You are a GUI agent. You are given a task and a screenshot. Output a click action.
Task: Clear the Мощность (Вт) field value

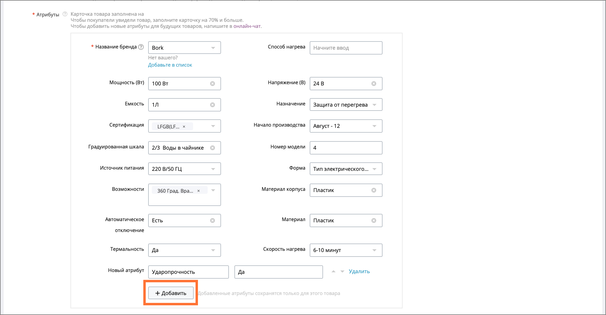coord(213,84)
